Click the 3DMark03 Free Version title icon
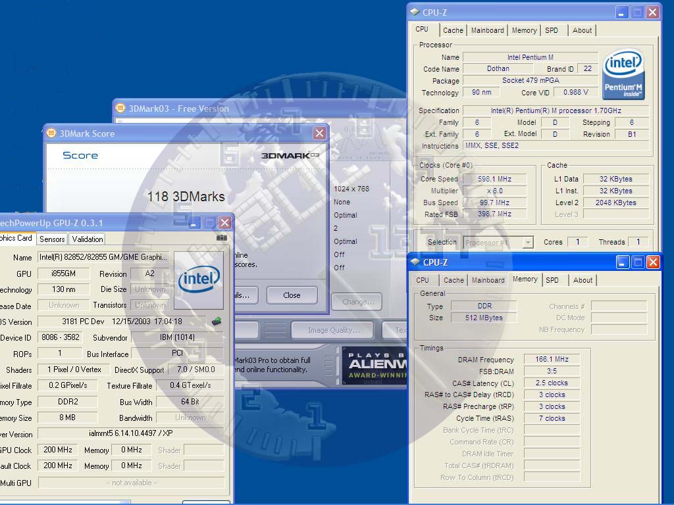Viewport: 674px width, 505px height. pyautogui.click(x=120, y=108)
